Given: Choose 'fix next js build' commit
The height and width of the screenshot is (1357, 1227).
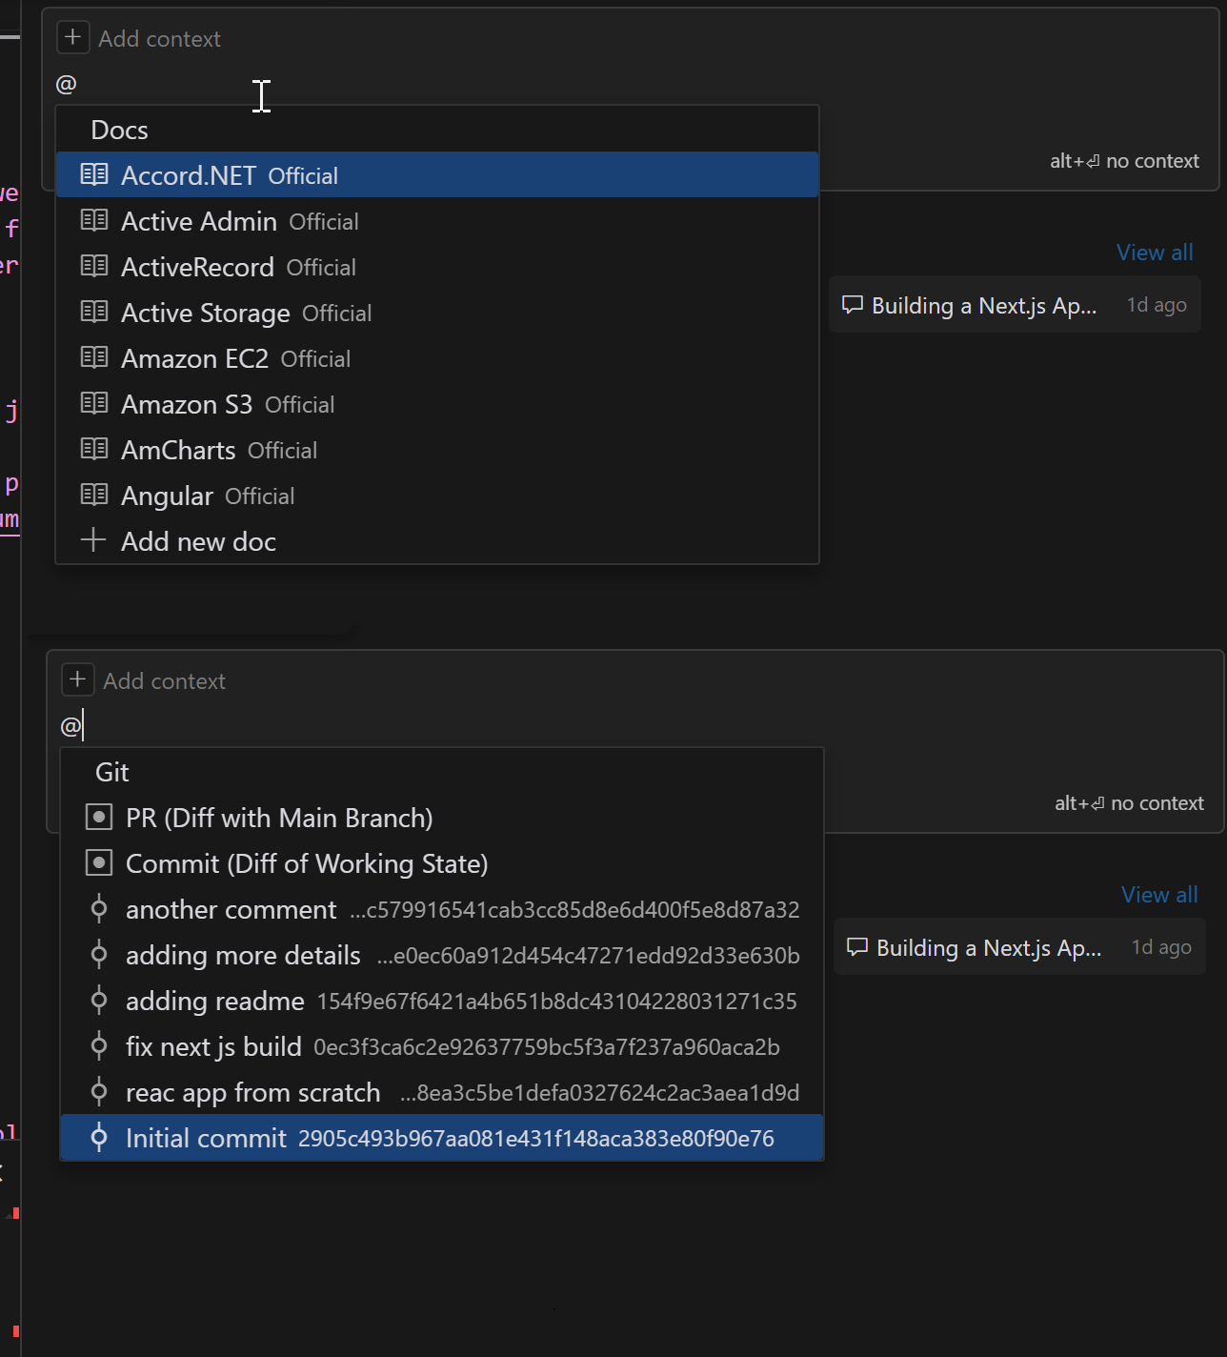Looking at the screenshot, I should (x=442, y=1046).
